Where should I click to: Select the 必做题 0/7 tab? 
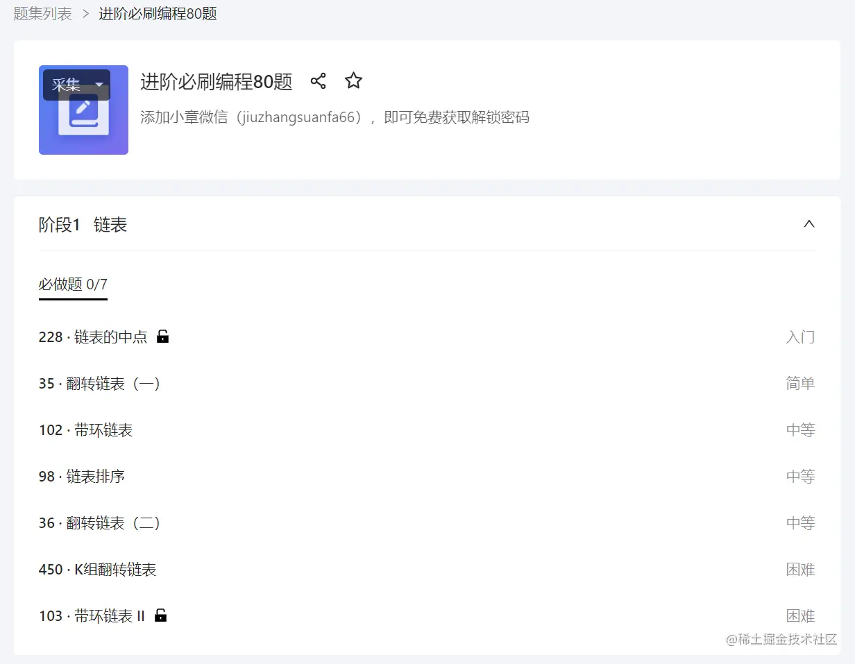point(73,284)
